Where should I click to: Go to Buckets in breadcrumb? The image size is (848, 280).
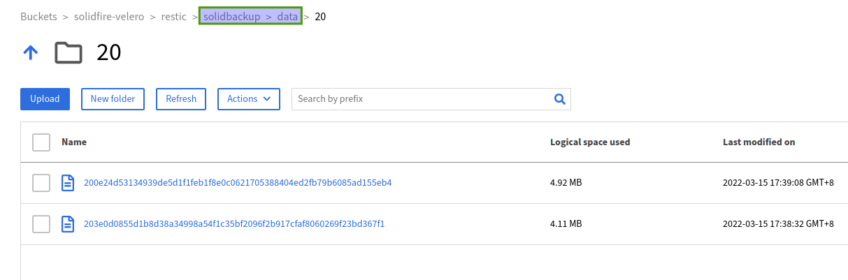[x=39, y=16]
